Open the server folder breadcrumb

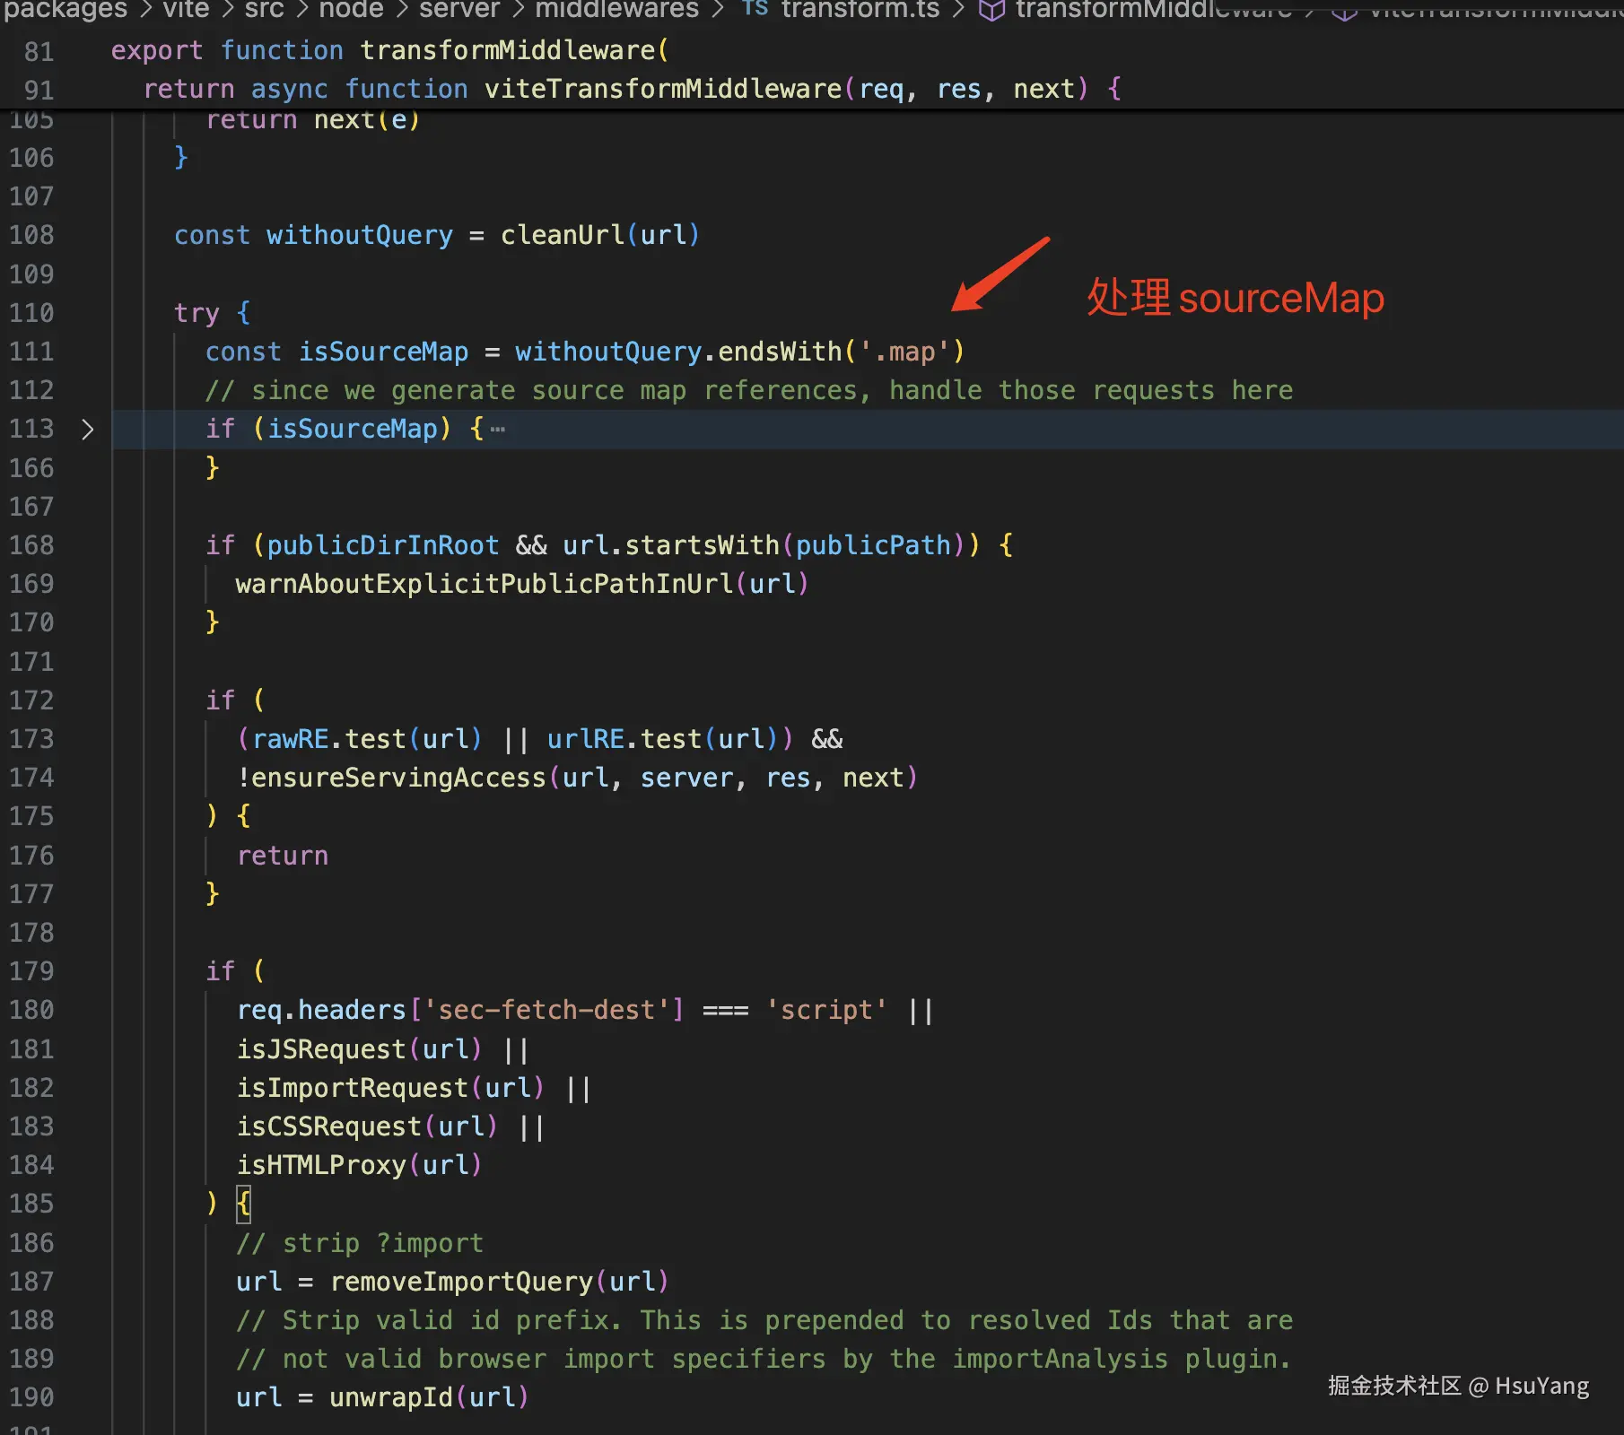point(459,9)
